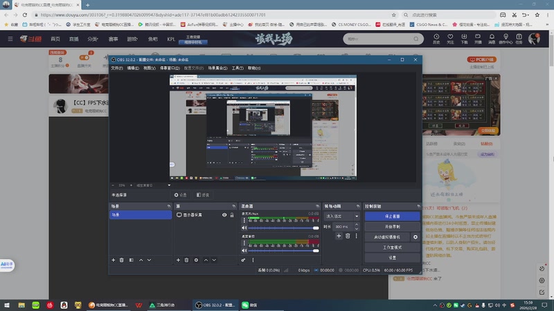Zoom in the OBS preview
This screenshot has height=311, width=554.
pyautogui.click(x=131, y=185)
